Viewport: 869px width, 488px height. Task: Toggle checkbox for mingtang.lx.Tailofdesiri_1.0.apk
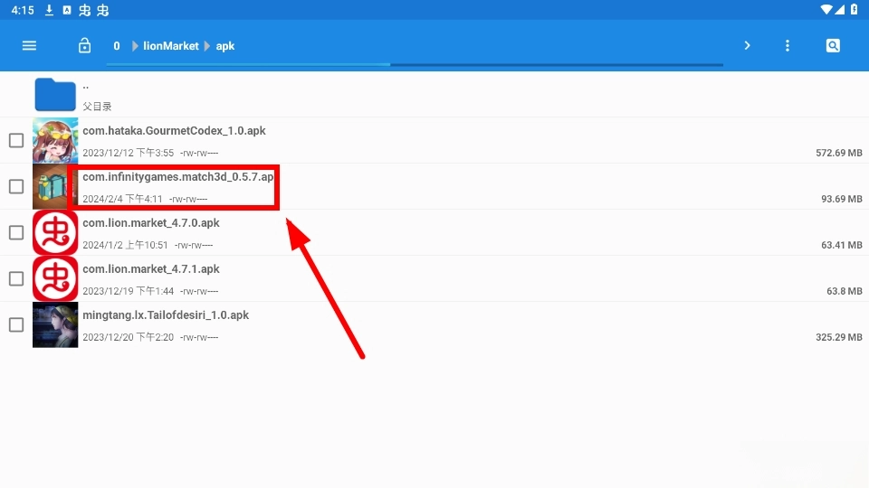tap(16, 325)
